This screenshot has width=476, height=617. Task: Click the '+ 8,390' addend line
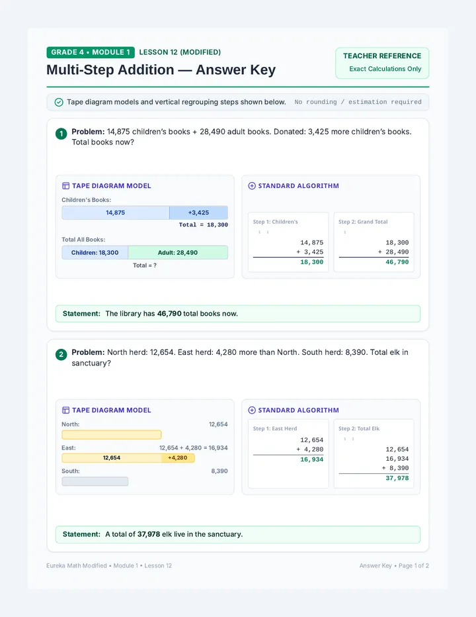395,468
